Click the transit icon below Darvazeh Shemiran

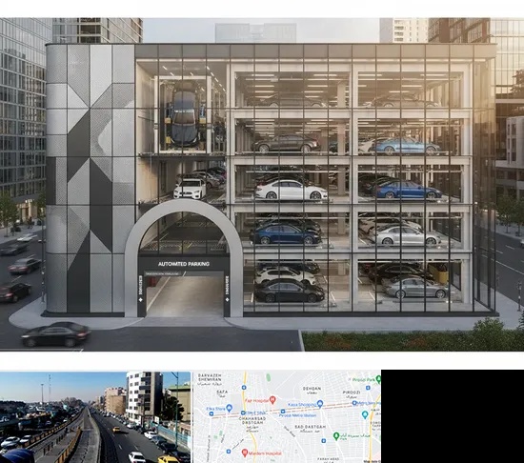point(244,388)
